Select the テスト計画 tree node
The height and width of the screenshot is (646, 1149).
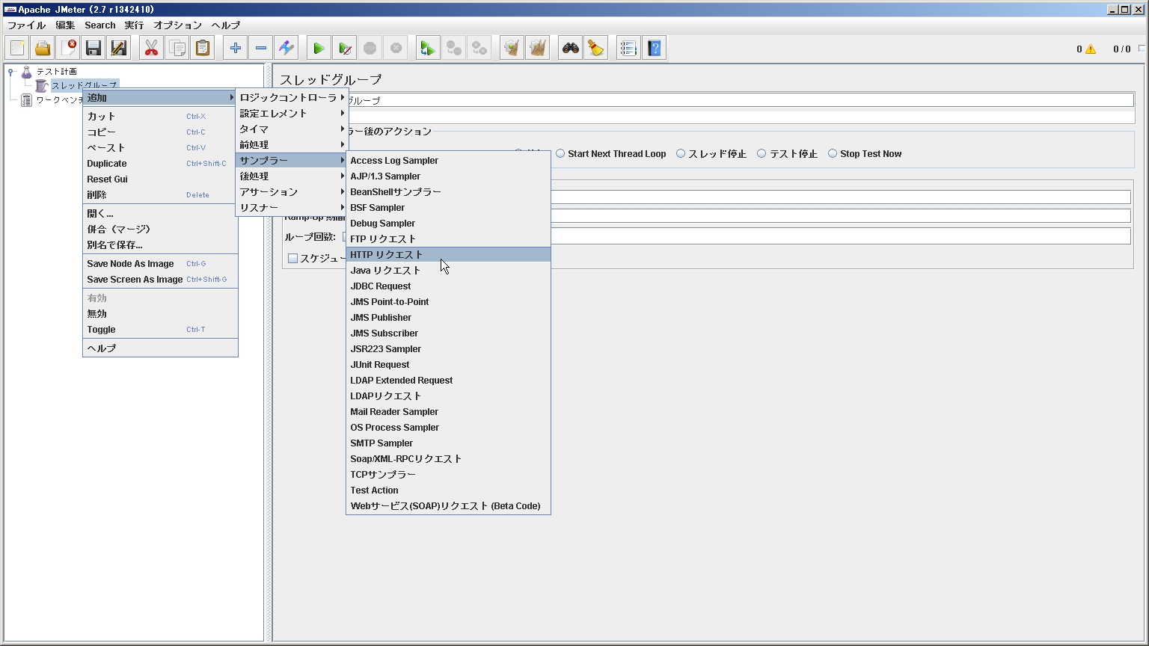[57, 72]
